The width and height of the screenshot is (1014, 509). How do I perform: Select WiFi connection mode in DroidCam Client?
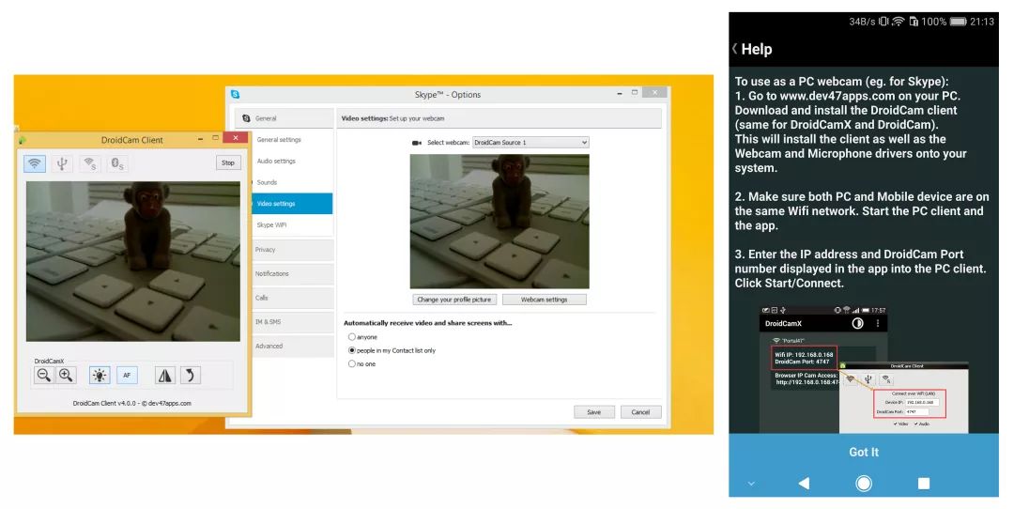[35, 163]
